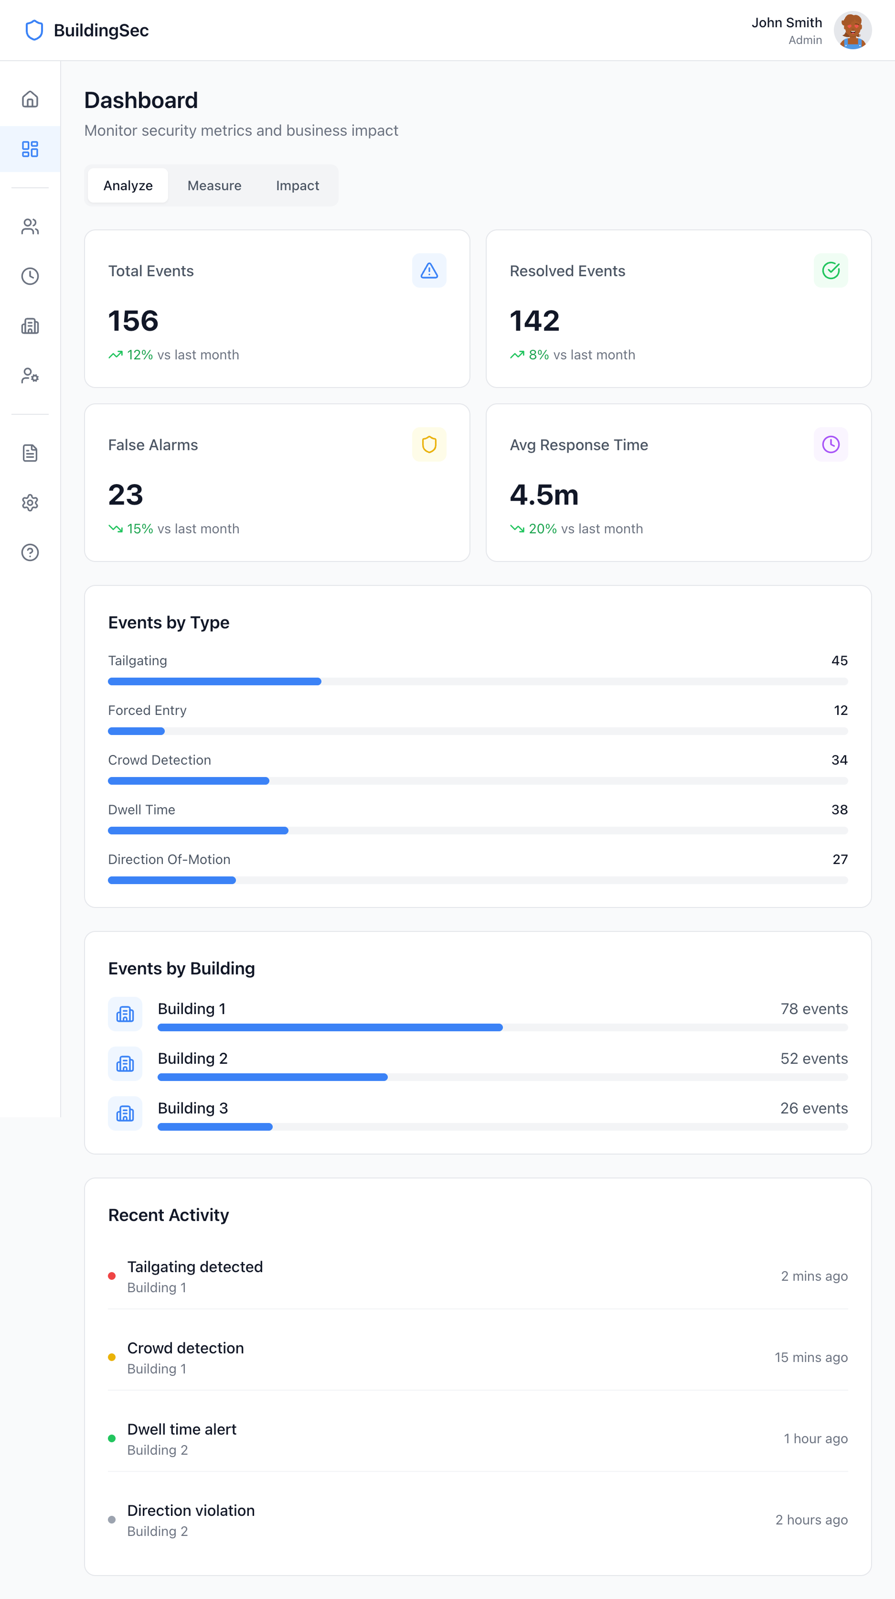Open the Crowd detection activity entry
This screenshot has width=895, height=1599.
(x=478, y=1358)
